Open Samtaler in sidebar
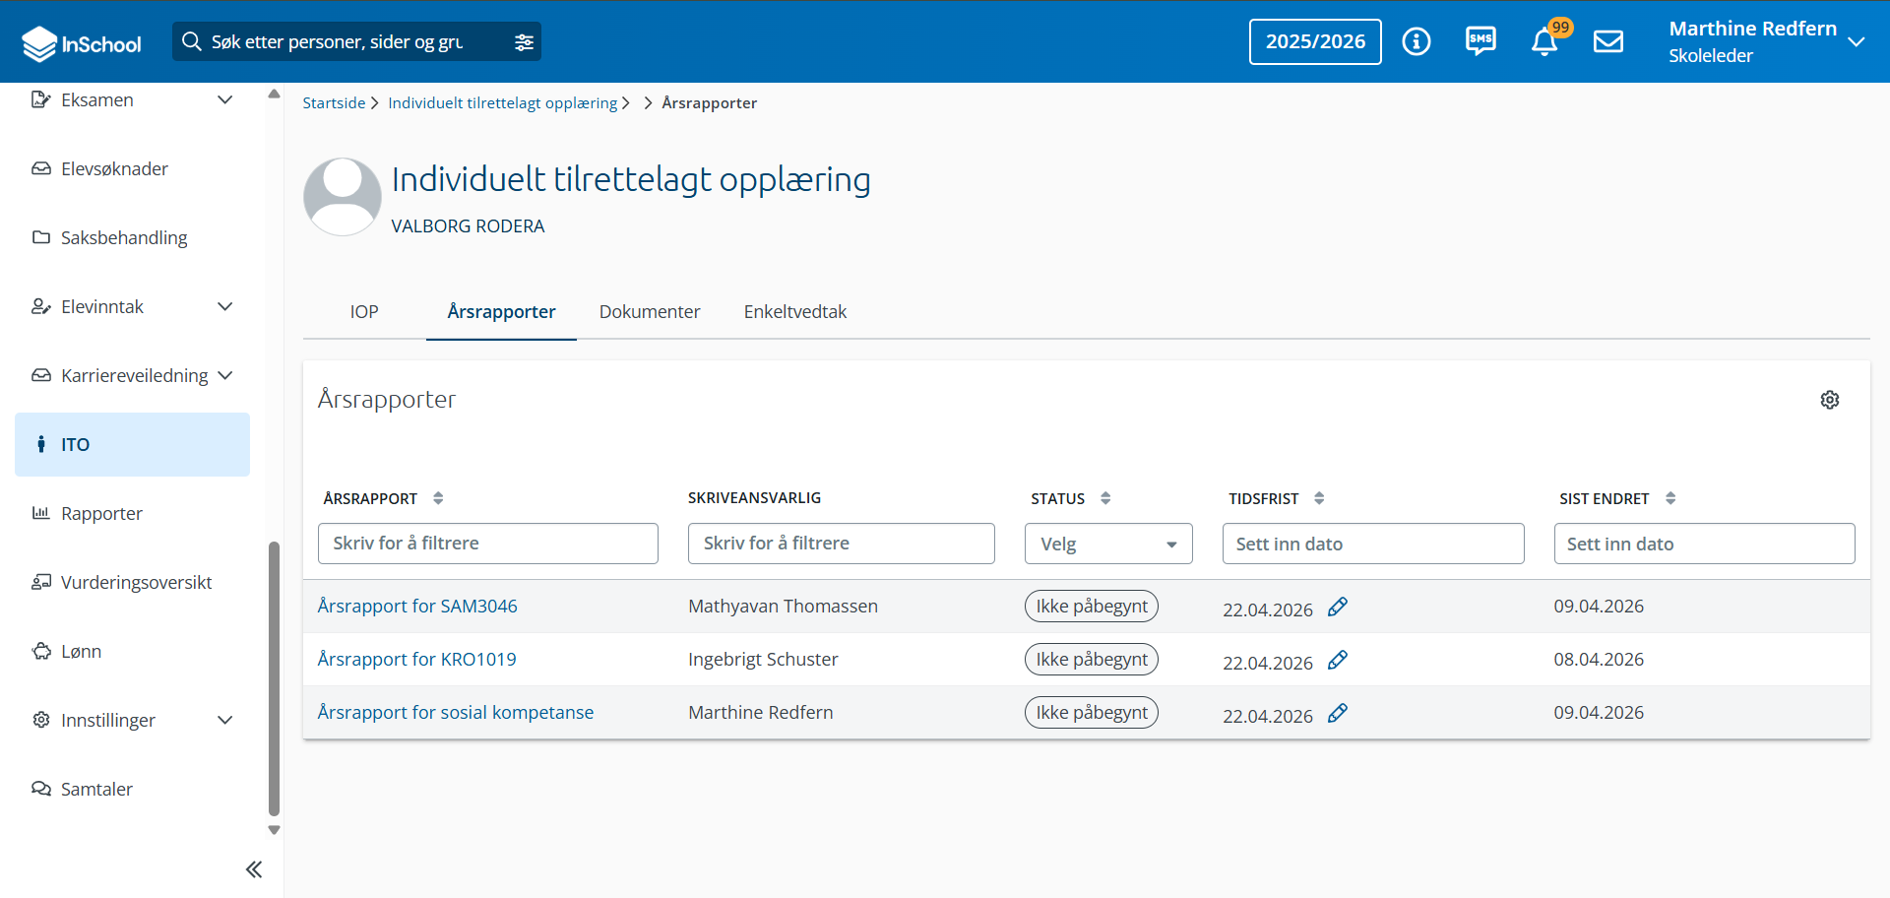 pyautogui.click(x=96, y=790)
